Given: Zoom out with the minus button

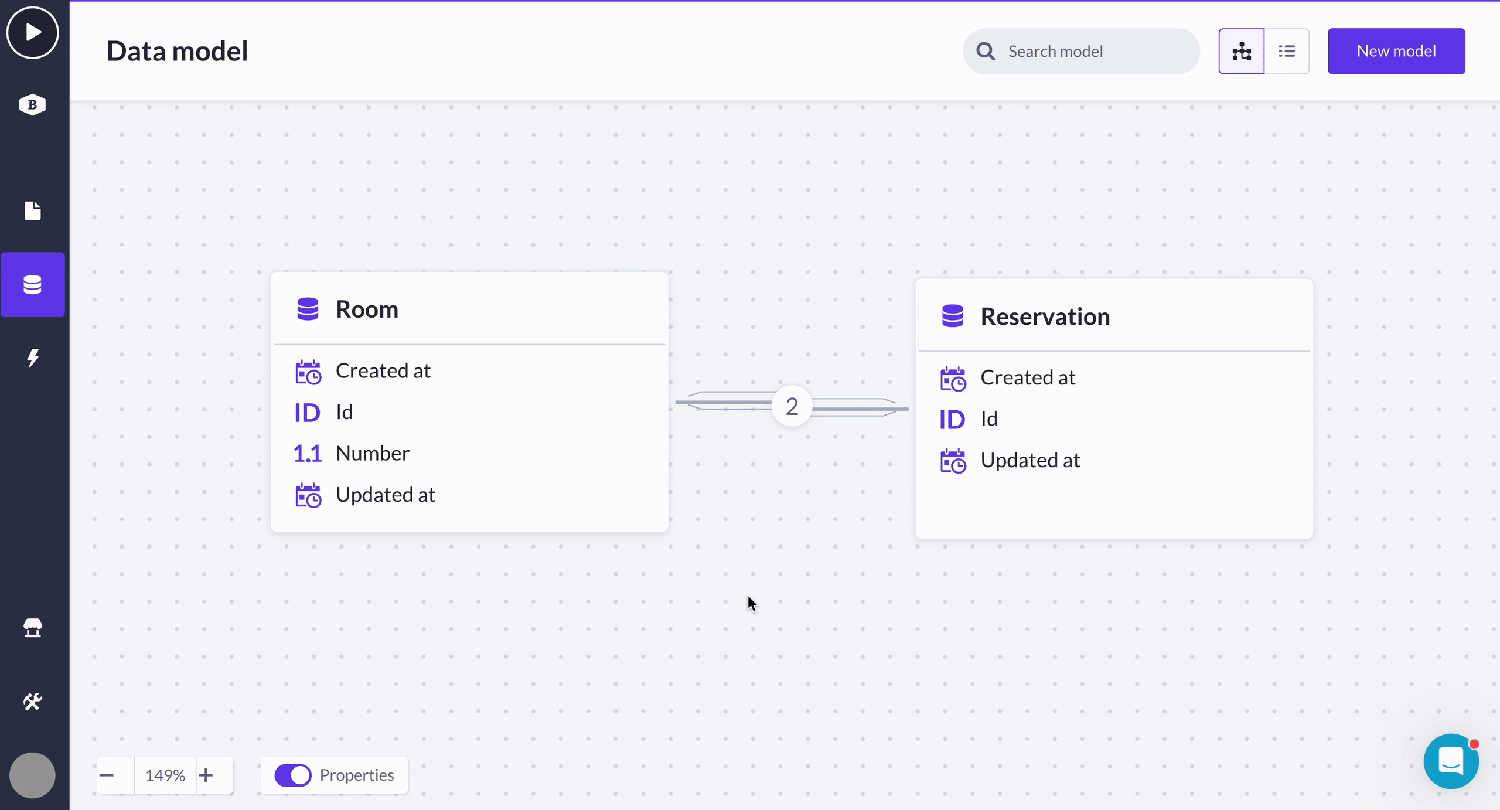Looking at the screenshot, I should (107, 775).
